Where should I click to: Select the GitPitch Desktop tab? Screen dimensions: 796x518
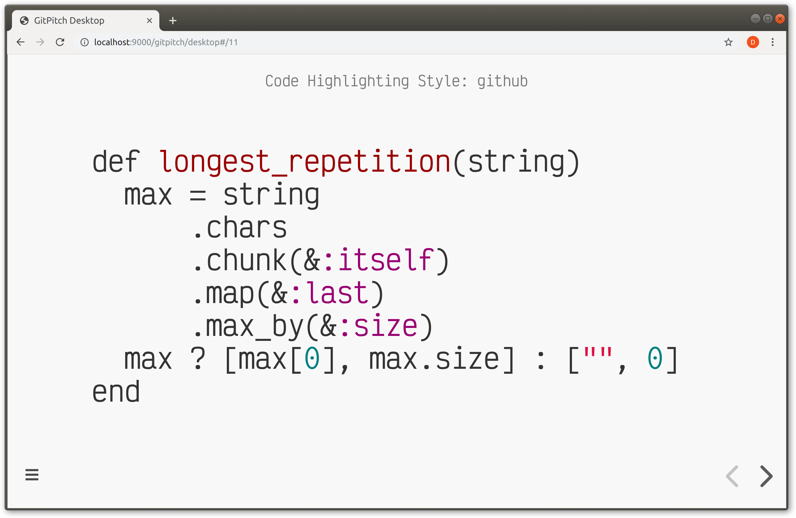click(85, 21)
